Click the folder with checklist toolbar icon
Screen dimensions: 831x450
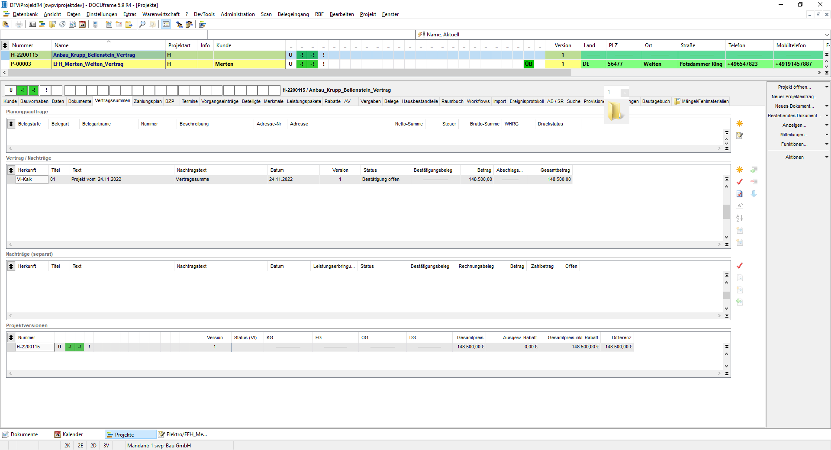(x=52, y=24)
